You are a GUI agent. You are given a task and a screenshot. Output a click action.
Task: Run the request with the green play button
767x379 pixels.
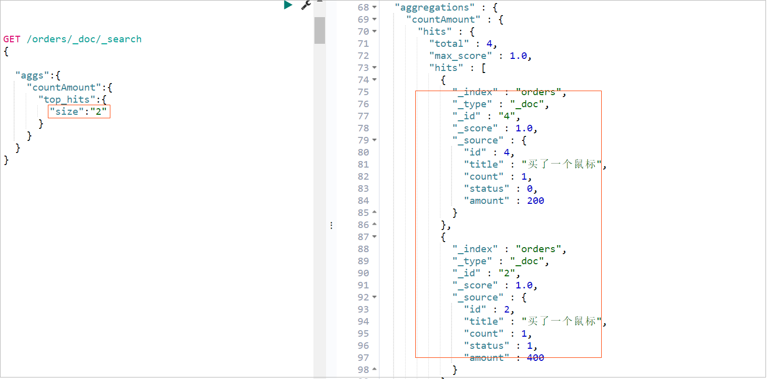[x=288, y=5]
